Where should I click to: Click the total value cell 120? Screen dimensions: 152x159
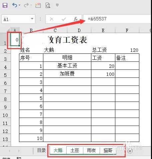[x=127, y=50]
